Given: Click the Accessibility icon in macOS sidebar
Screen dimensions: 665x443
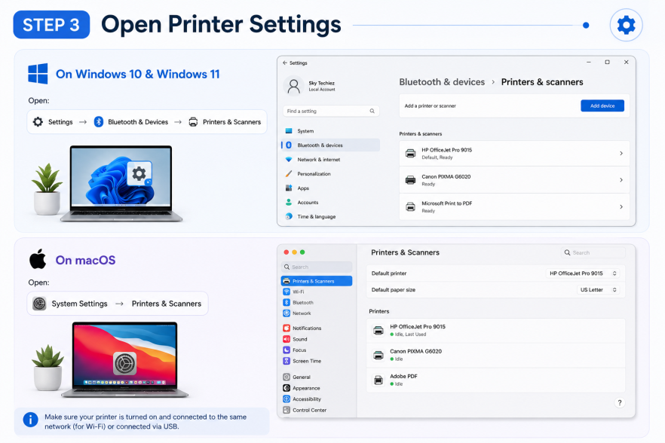Looking at the screenshot, I should (x=287, y=399).
